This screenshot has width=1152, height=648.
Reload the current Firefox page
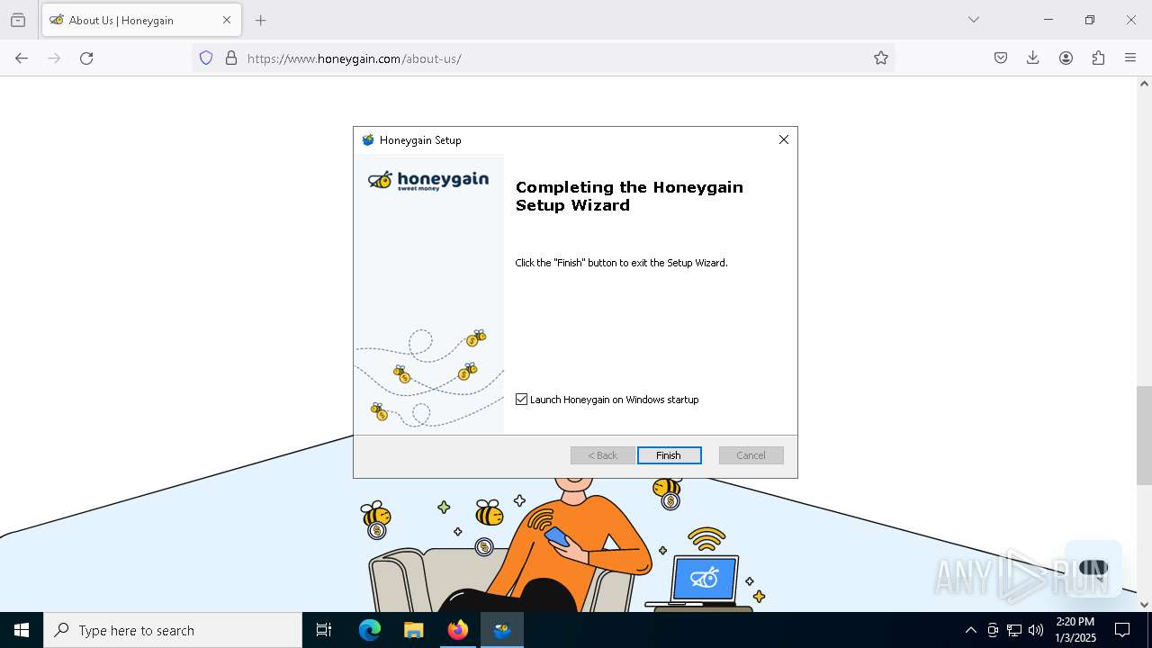pyautogui.click(x=86, y=58)
